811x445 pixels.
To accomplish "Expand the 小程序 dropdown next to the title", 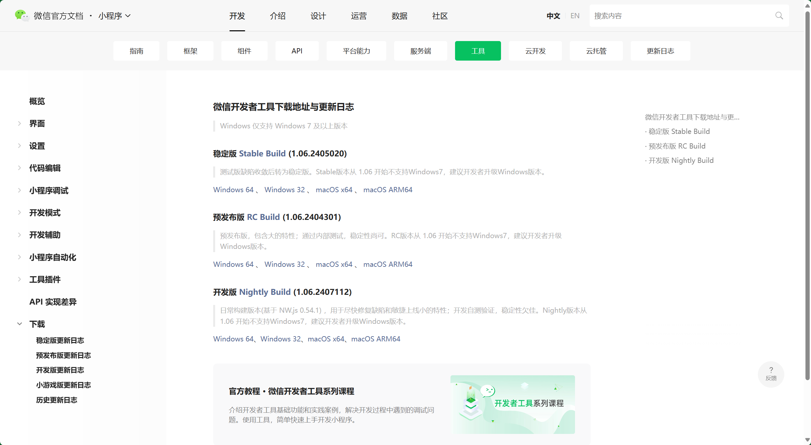I will click(129, 16).
